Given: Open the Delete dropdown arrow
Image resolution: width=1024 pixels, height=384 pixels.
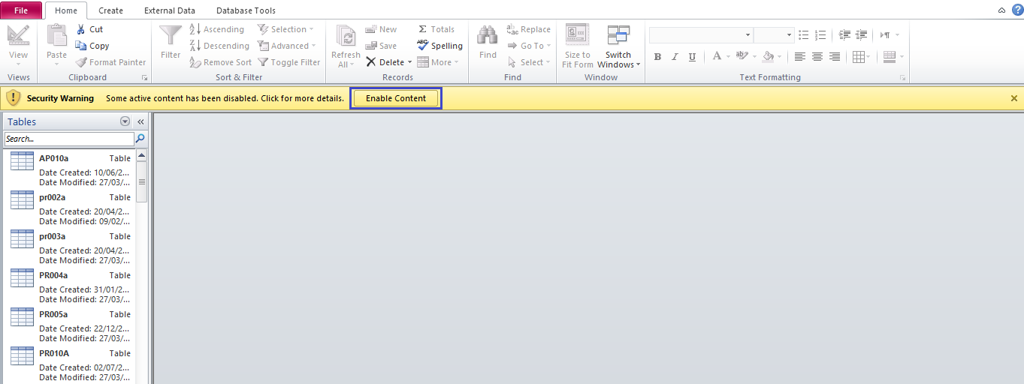Looking at the screenshot, I should [x=410, y=62].
